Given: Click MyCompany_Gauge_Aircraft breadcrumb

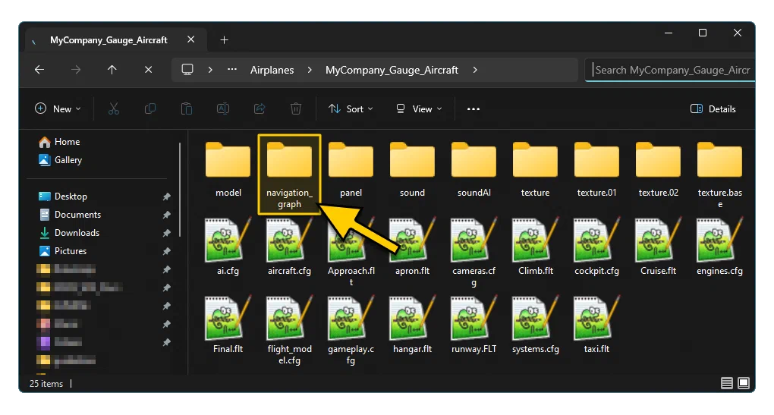Looking at the screenshot, I should (x=392, y=70).
